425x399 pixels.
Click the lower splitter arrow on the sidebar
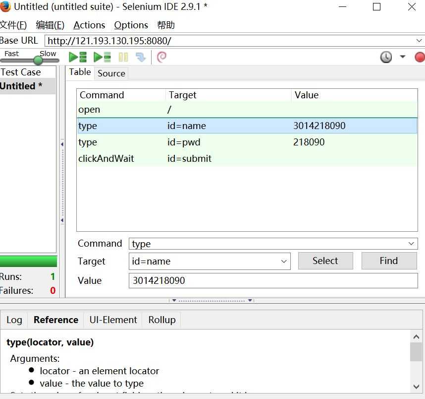62,220
